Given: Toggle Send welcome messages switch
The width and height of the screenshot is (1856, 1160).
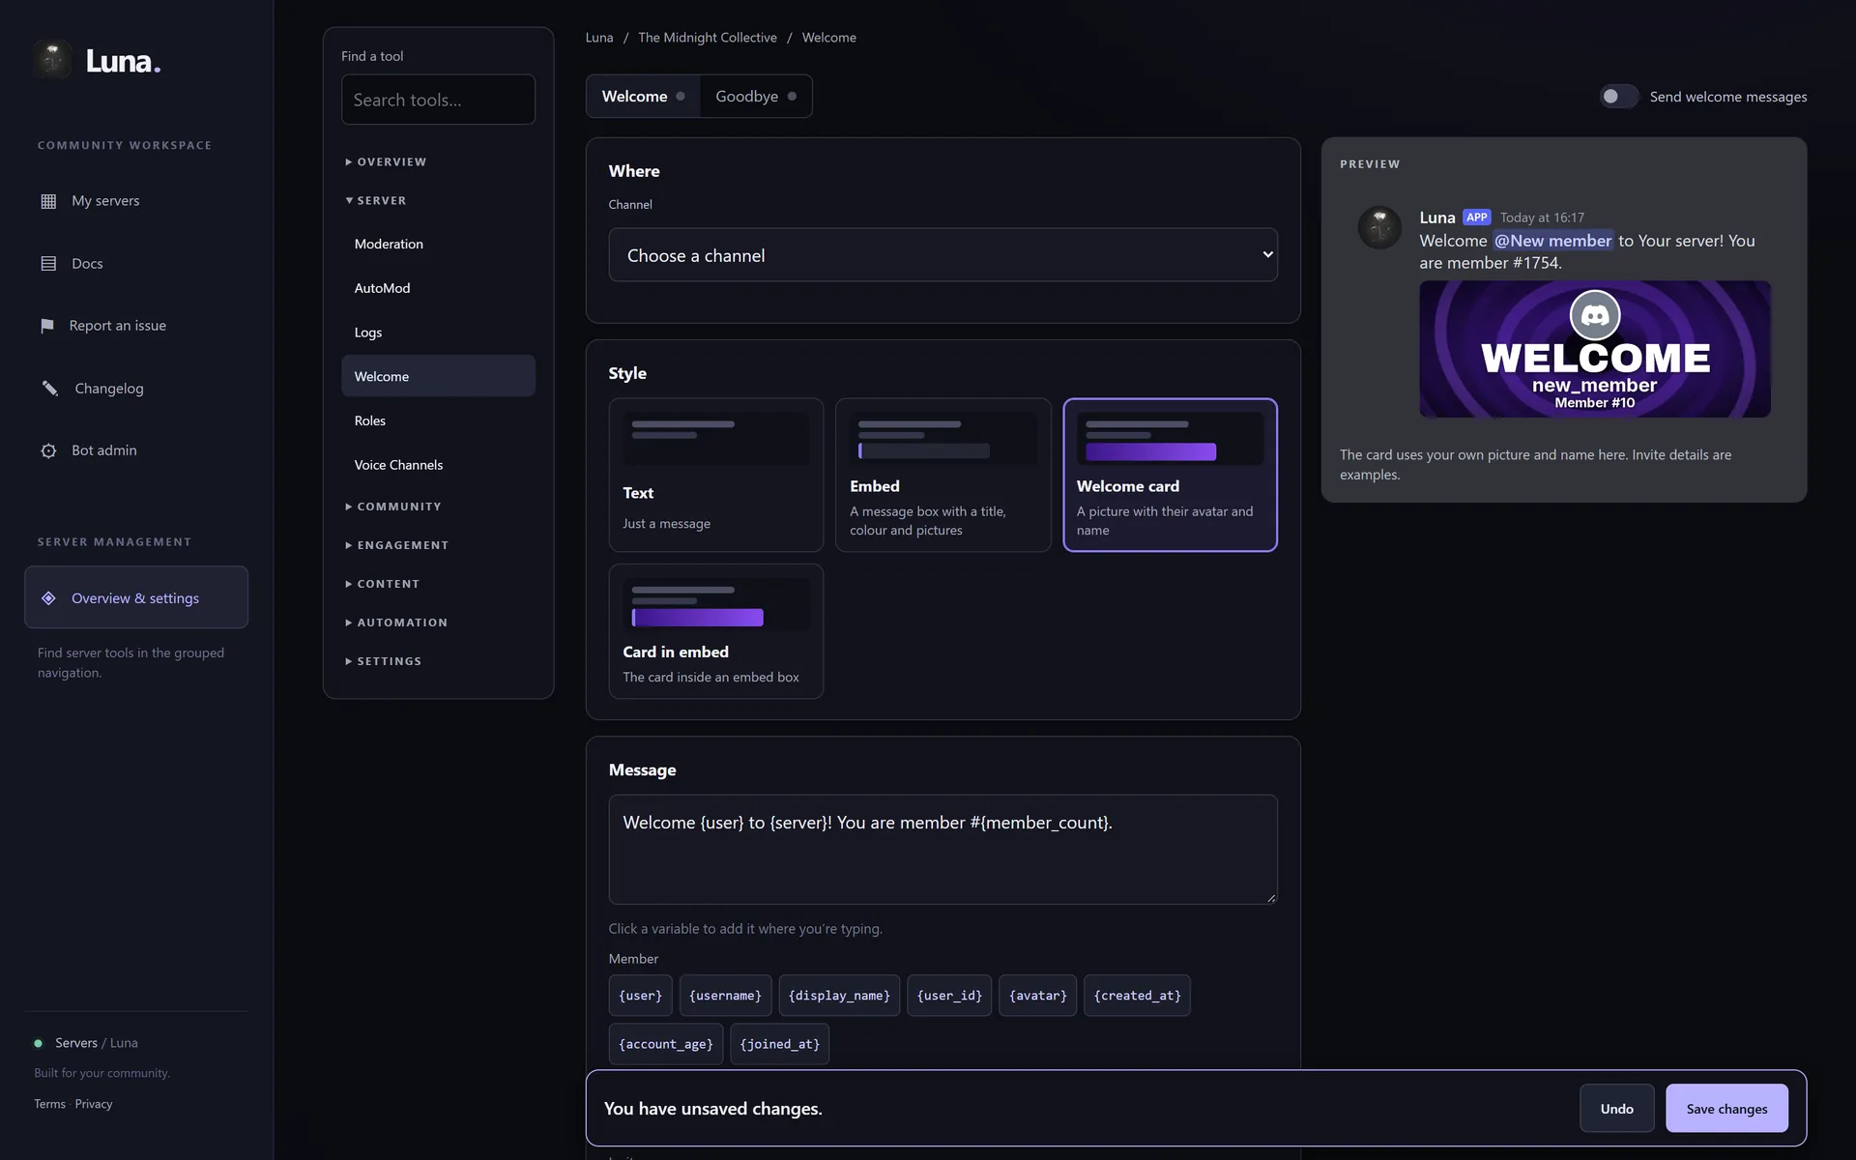Looking at the screenshot, I should [1619, 97].
